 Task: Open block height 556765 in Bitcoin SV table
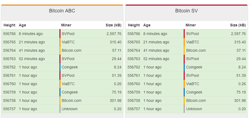click(134, 42)
